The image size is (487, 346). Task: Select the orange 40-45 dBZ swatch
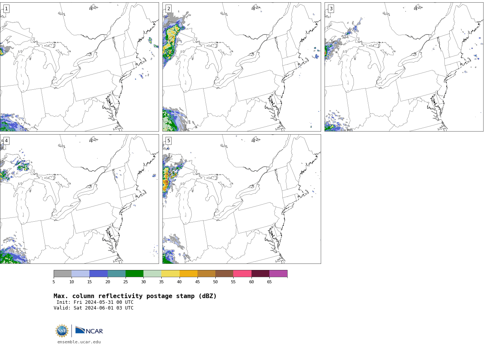coord(188,274)
